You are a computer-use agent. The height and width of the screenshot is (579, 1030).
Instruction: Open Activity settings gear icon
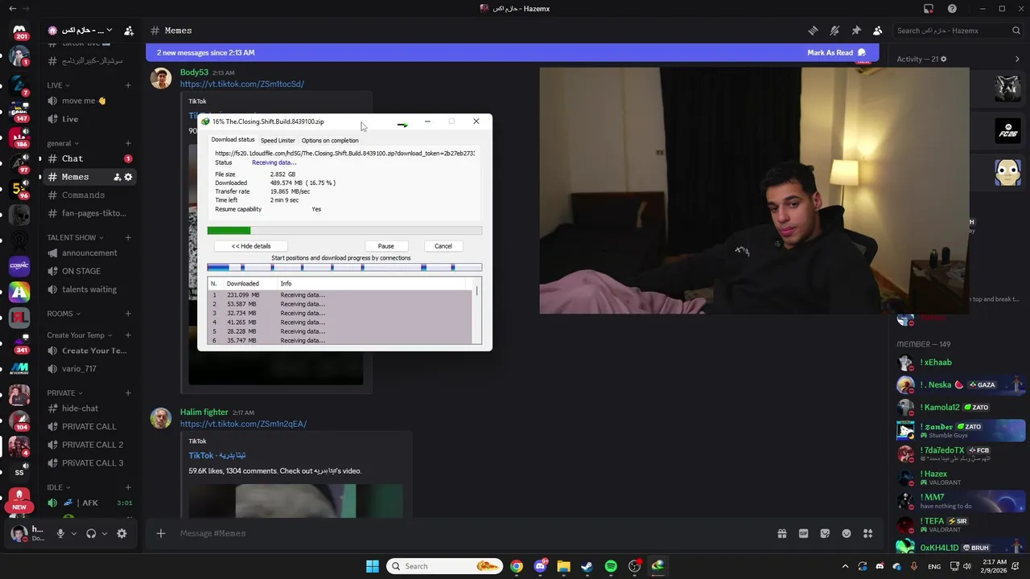944,59
